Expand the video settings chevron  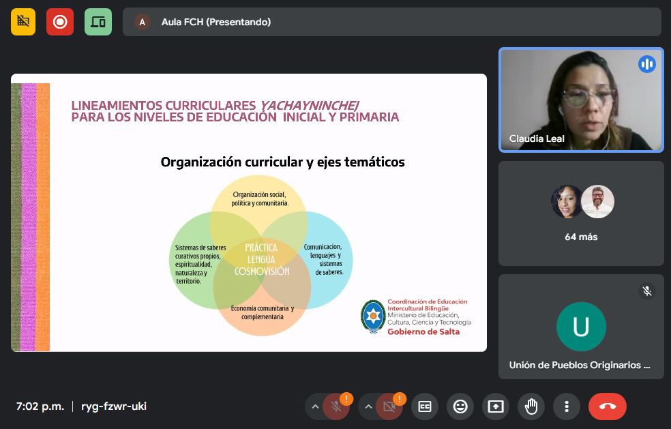(368, 407)
